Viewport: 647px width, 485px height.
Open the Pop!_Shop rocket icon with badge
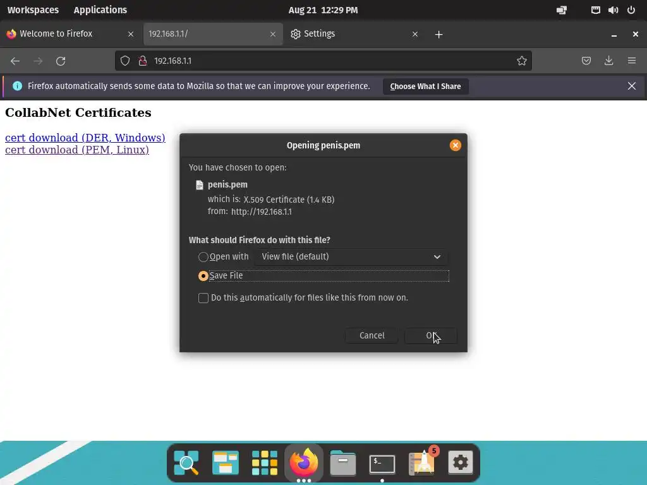421,463
